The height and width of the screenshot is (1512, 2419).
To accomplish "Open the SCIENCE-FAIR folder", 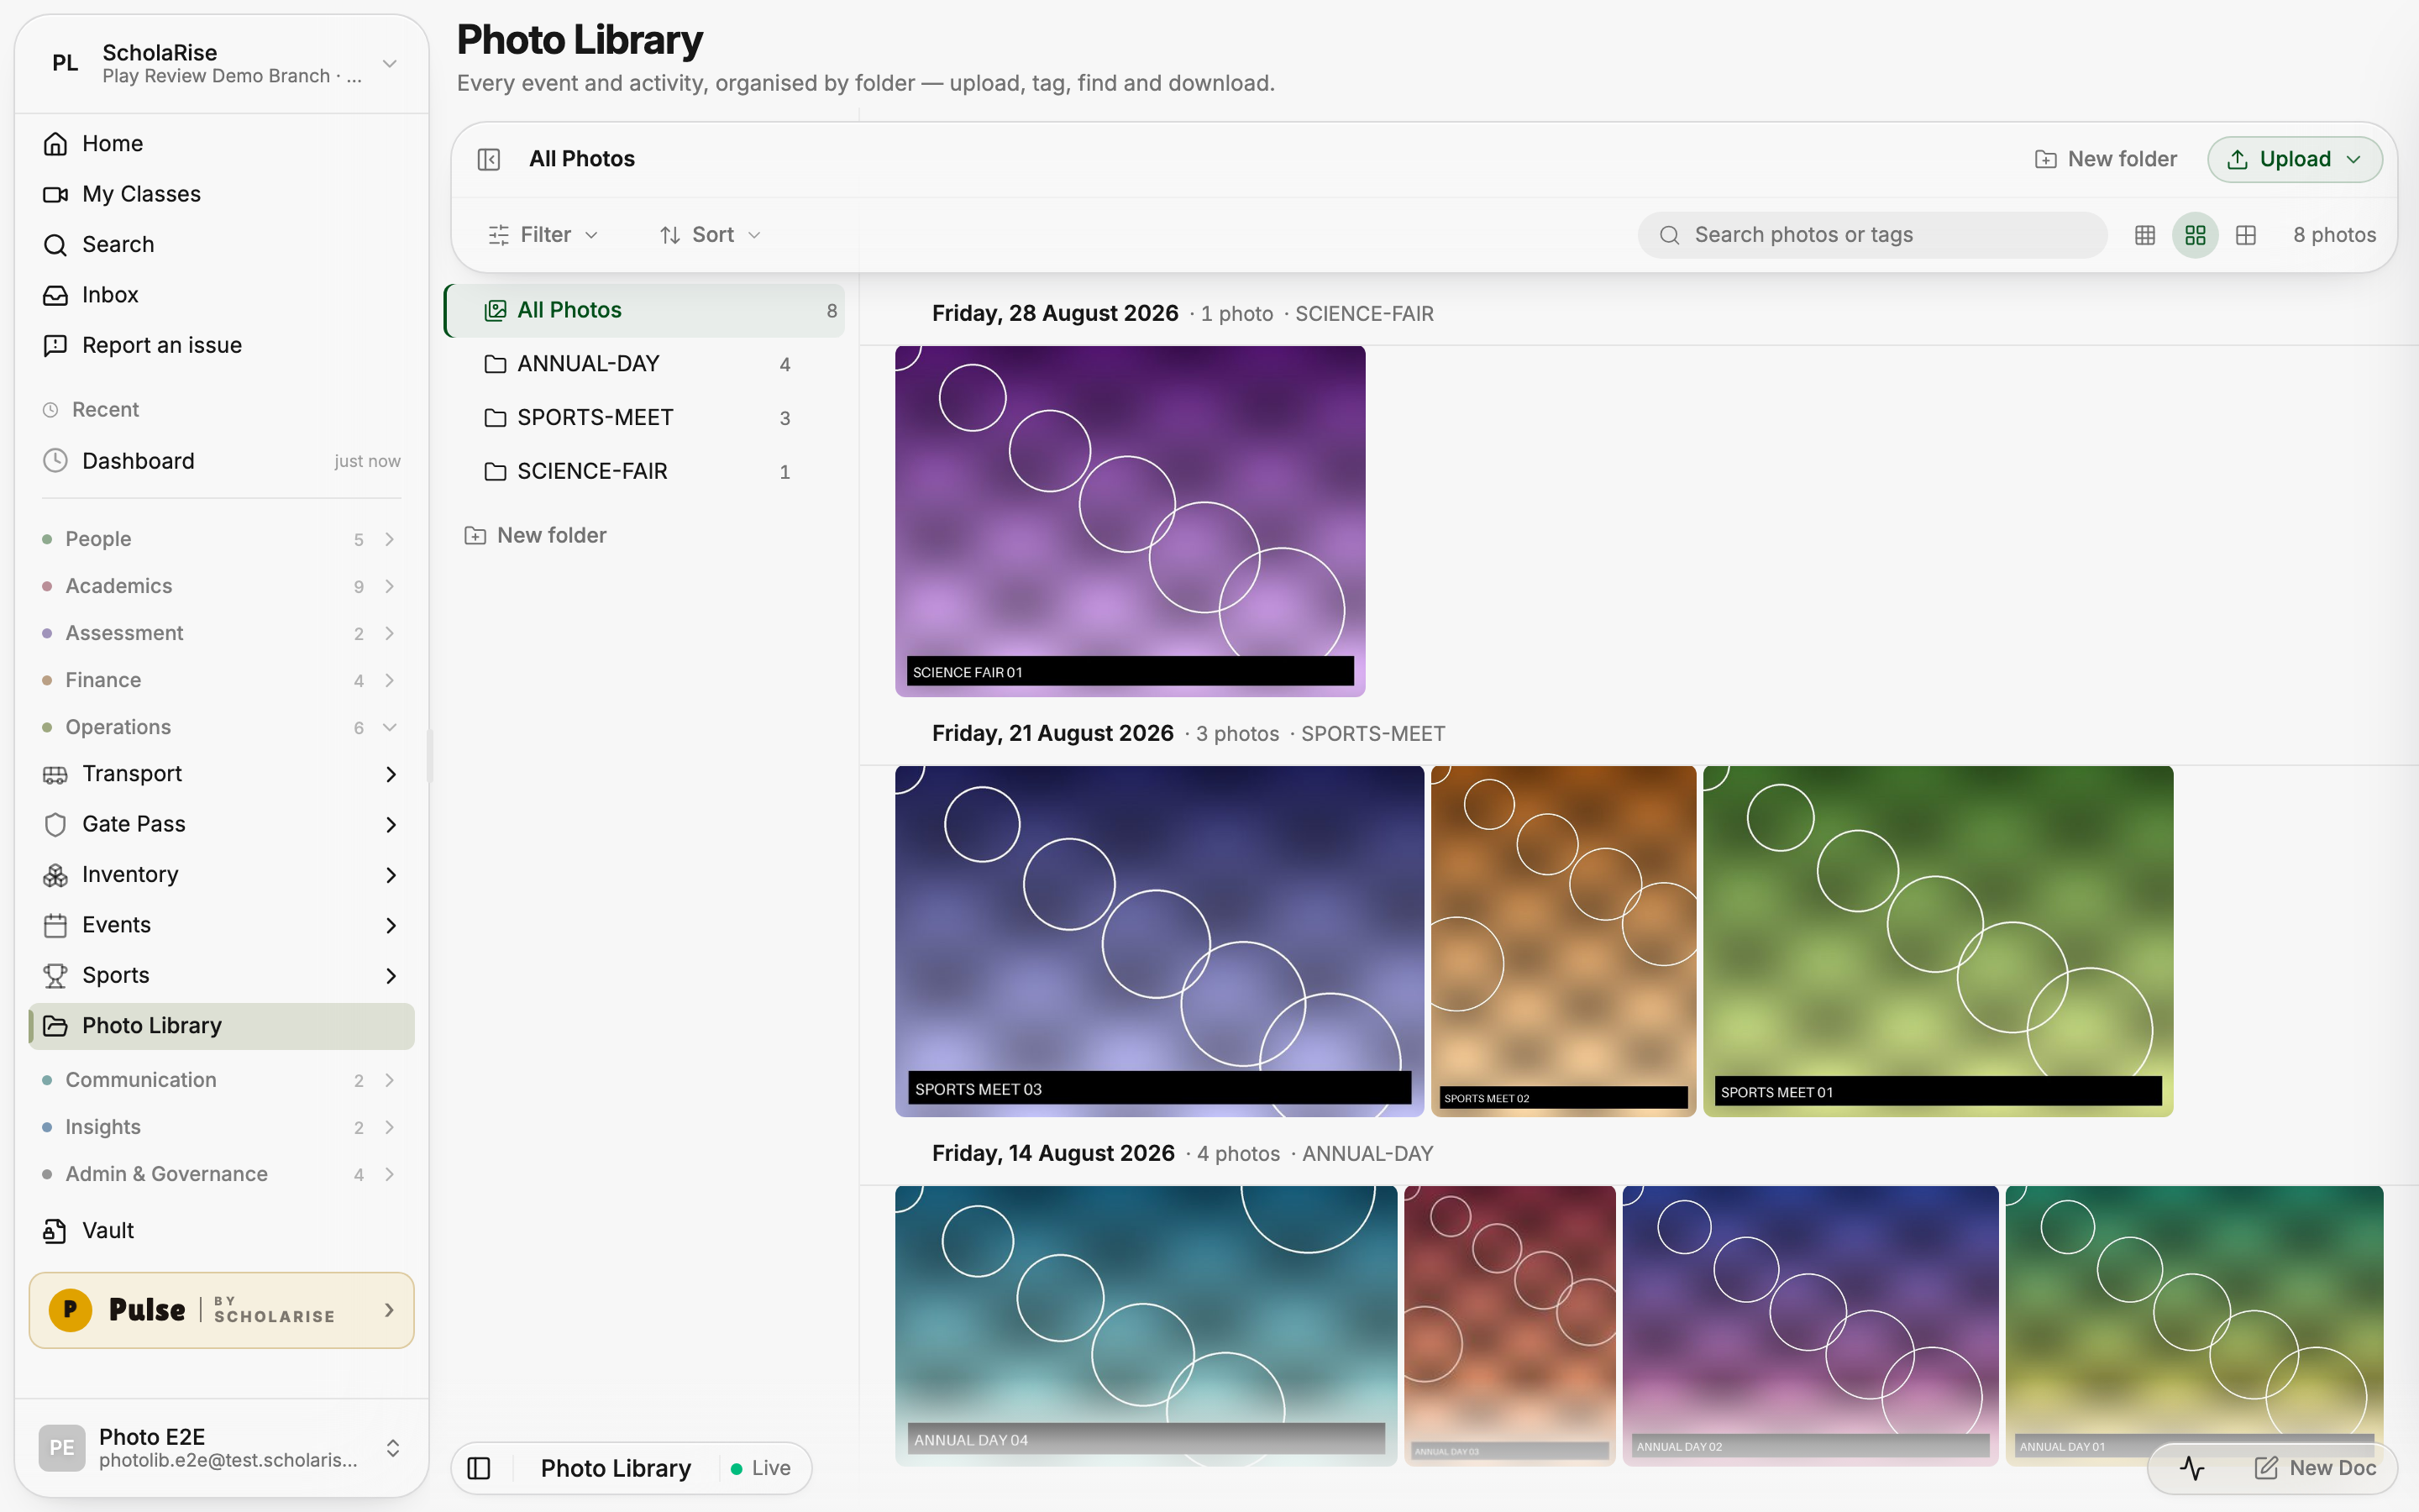I will point(645,472).
